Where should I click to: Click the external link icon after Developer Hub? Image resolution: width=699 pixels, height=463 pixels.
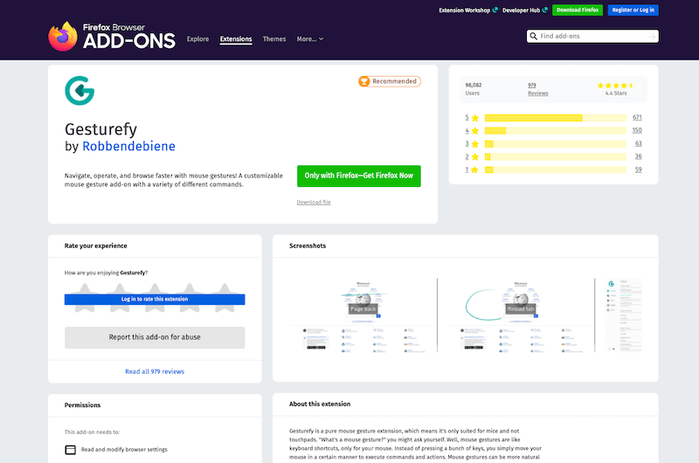[544, 10]
